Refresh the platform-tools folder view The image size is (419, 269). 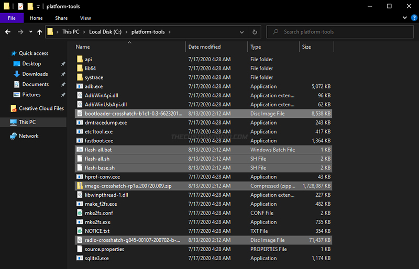point(255,32)
